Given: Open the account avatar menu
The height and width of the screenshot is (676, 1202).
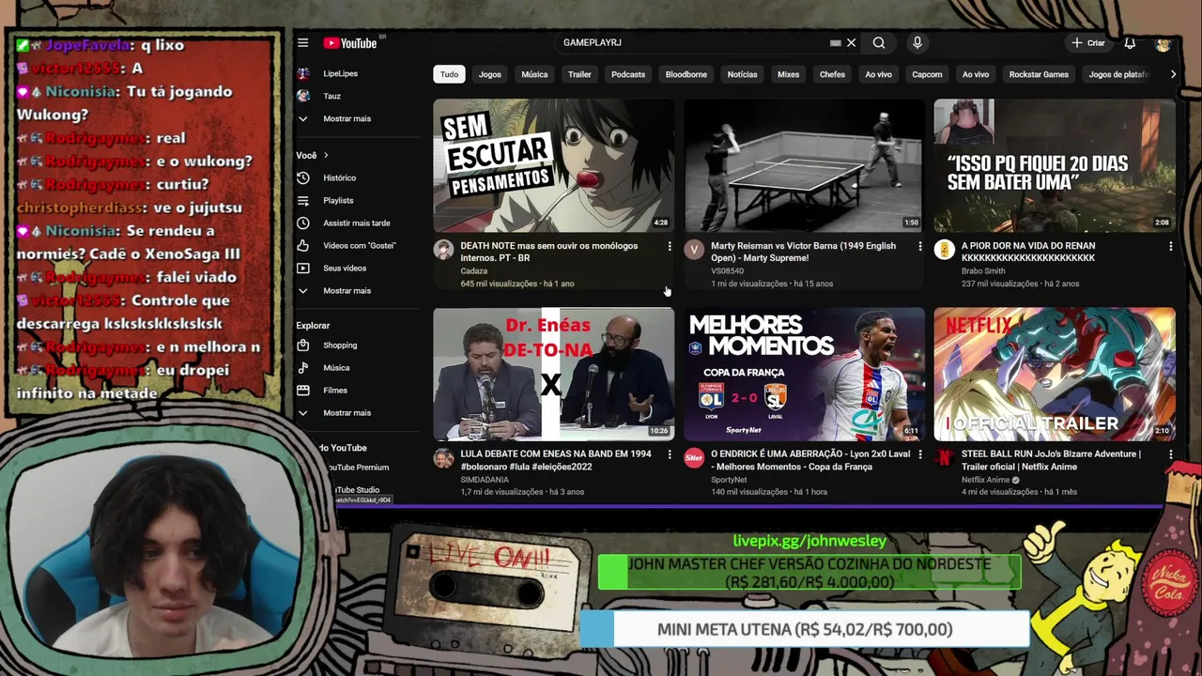Looking at the screenshot, I should tap(1163, 43).
